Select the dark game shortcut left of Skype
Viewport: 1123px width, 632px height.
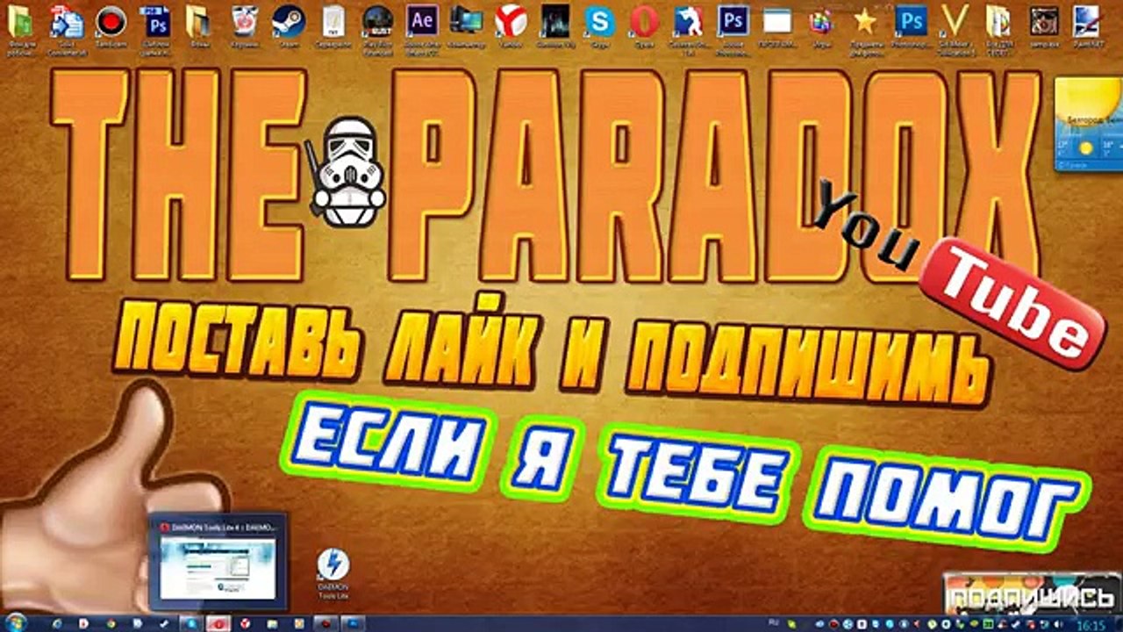click(555, 25)
